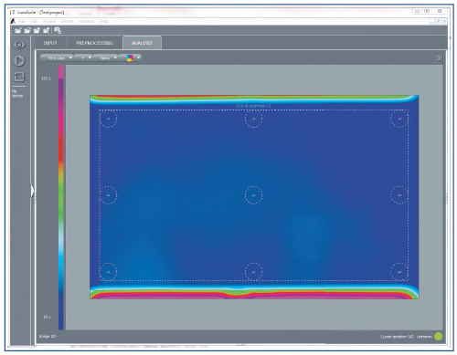Open the color palette dropdown
The image size is (457, 355).
point(132,57)
